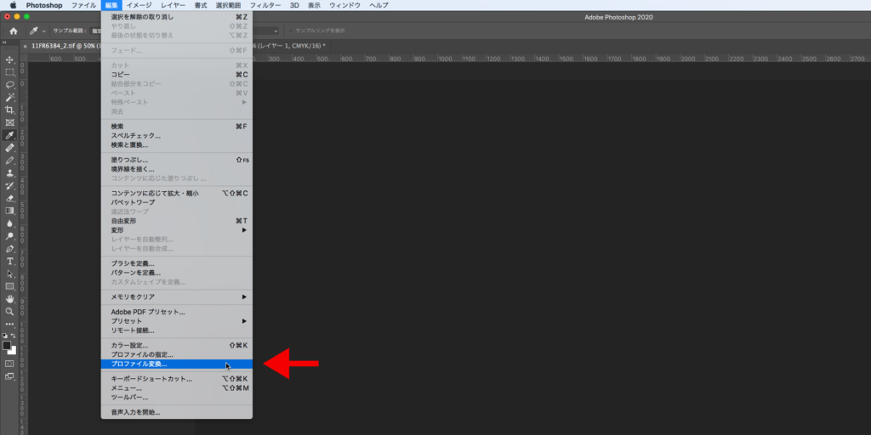
Task: Open the イメージ menu
Action: click(x=139, y=5)
